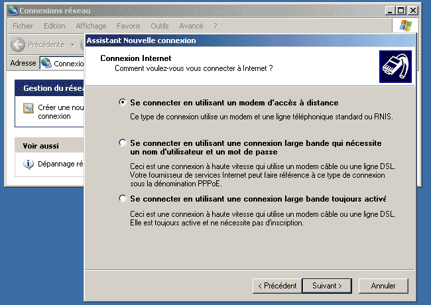Click the Créer une nouvelle connexion icon
431x305 pixels.
click(x=29, y=108)
